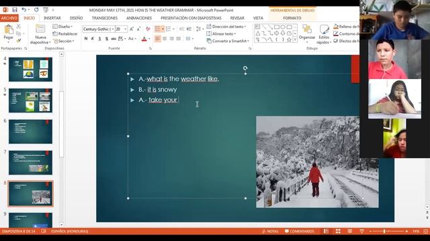Open Dirección del texto dropdown

click(x=226, y=27)
